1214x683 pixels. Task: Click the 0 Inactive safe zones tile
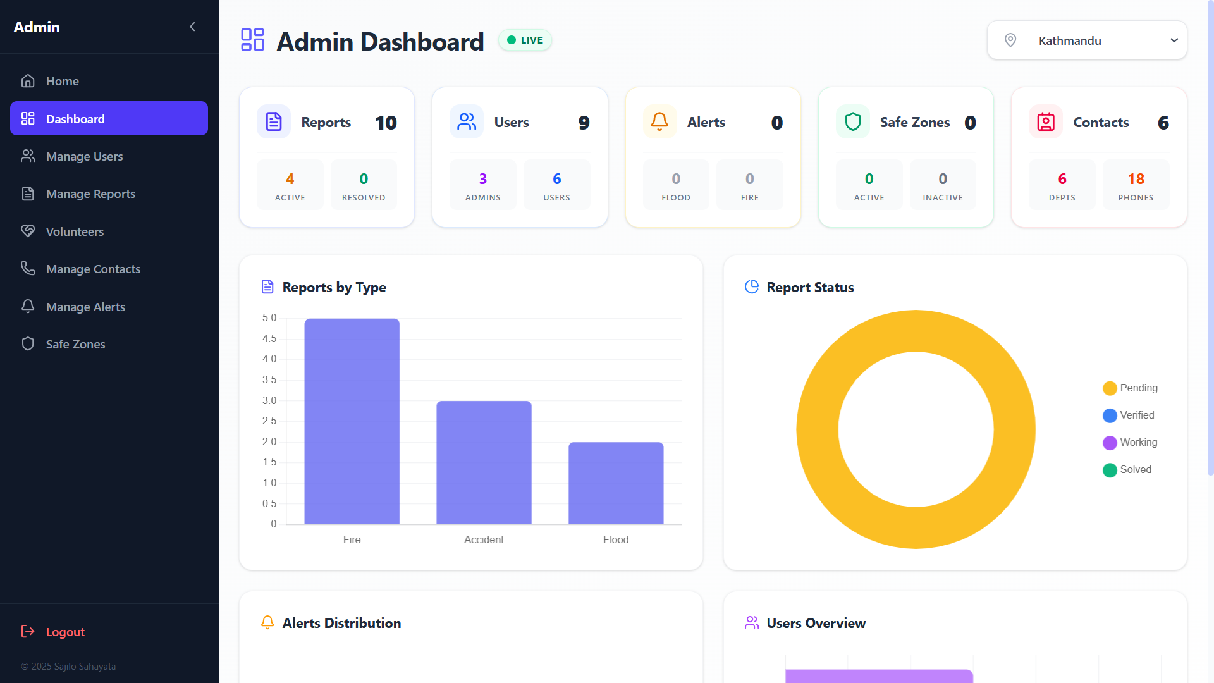[943, 185]
